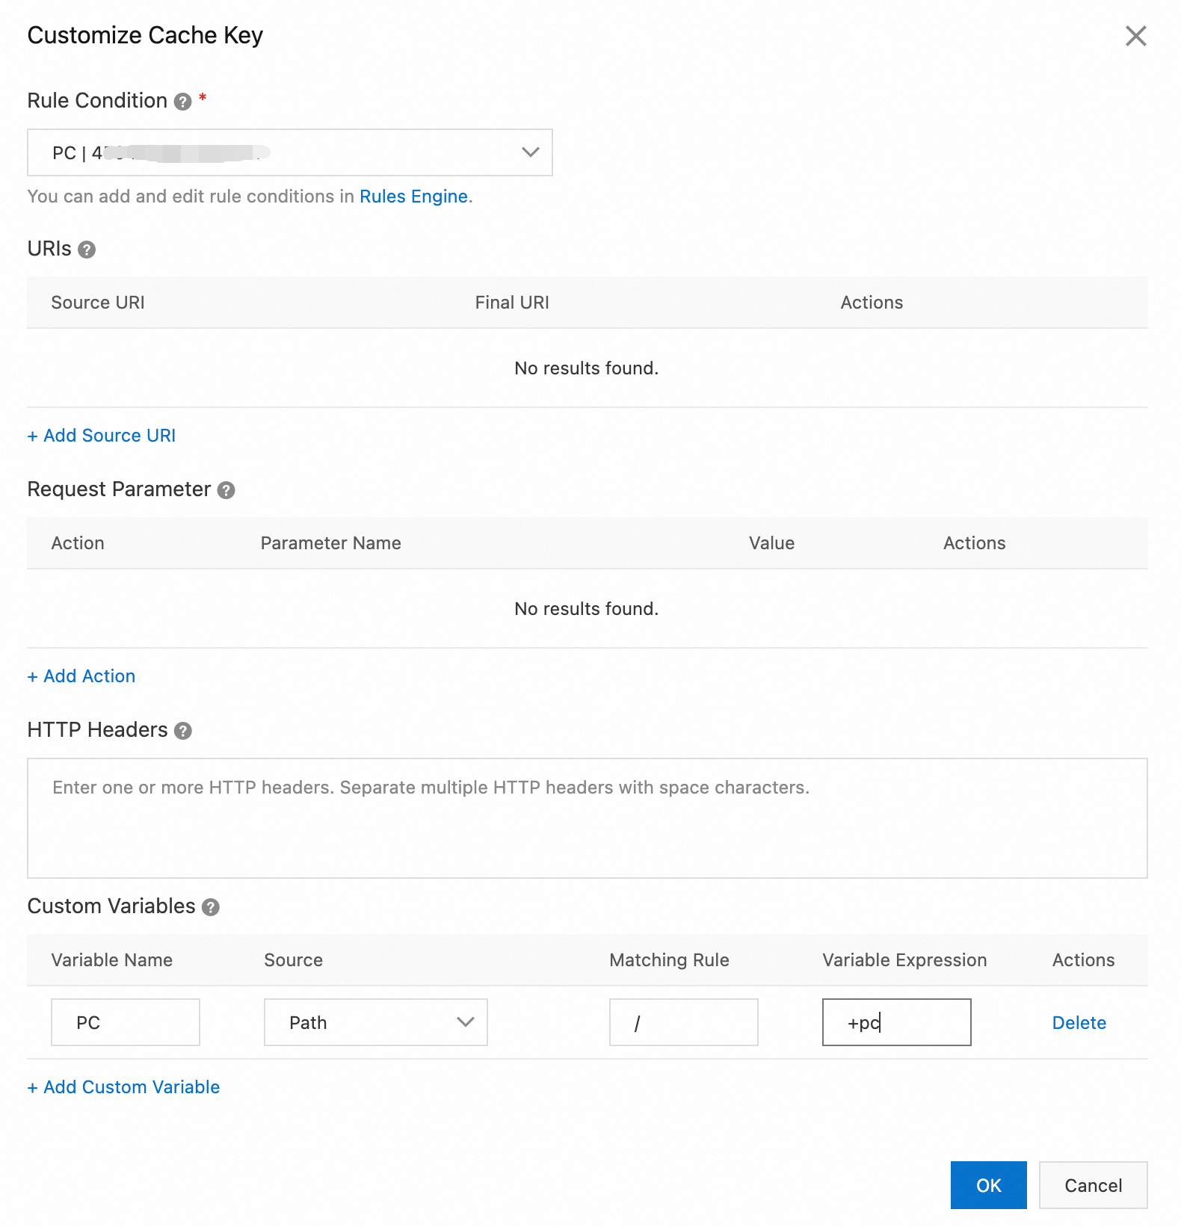
Task: Open the Rule Condition dropdown
Action: pyautogui.click(x=289, y=152)
